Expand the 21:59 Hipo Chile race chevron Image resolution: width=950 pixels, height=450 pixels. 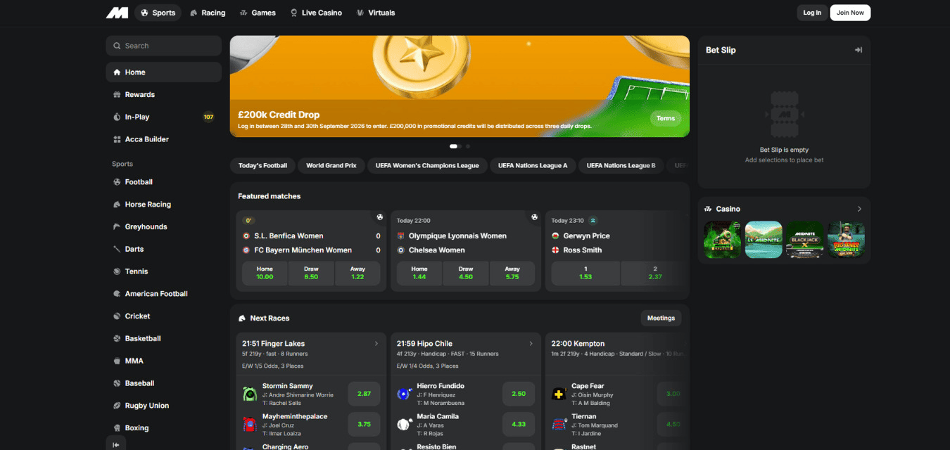[x=531, y=344]
